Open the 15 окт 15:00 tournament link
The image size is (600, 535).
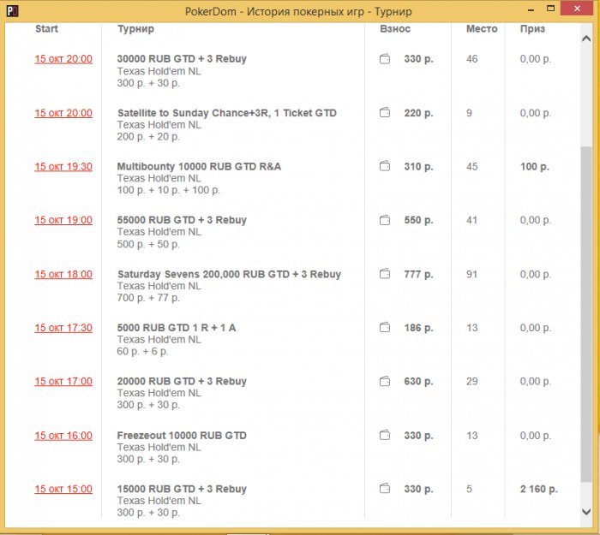pyautogui.click(x=63, y=489)
